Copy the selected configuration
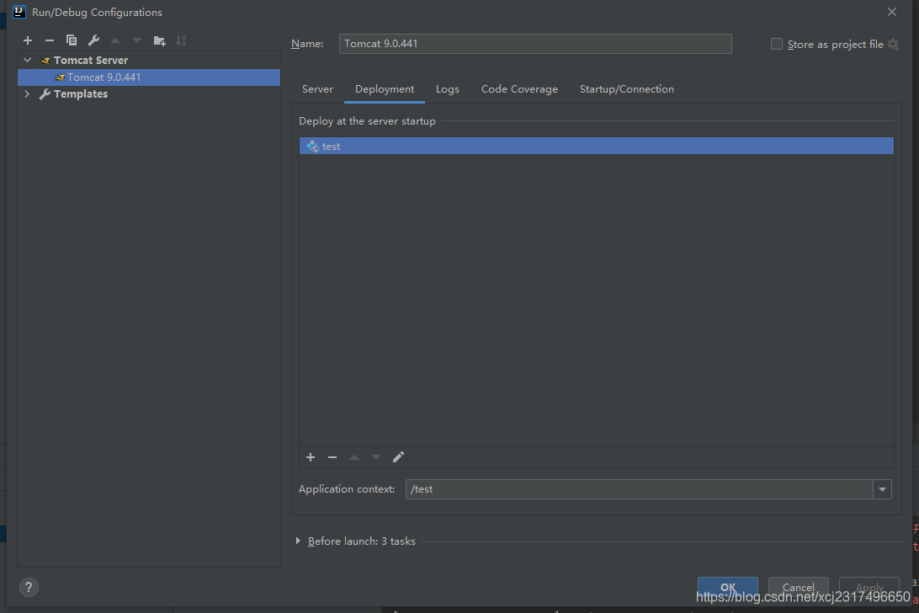919x613 pixels. [72, 40]
